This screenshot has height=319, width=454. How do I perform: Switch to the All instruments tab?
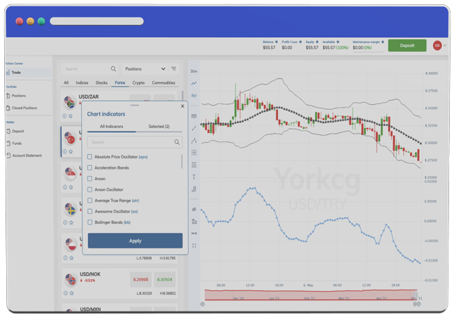[66, 83]
